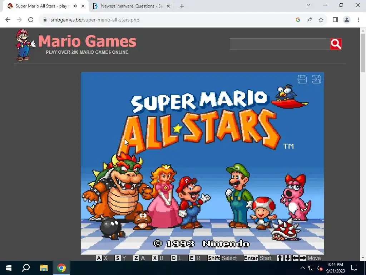Click the red search magnifier button
Image resolution: width=366 pixels, height=275 pixels.
[336, 44]
